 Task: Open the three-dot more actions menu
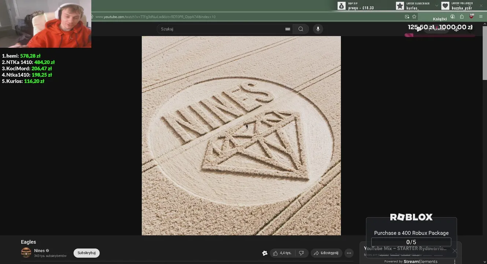point(349,253)
